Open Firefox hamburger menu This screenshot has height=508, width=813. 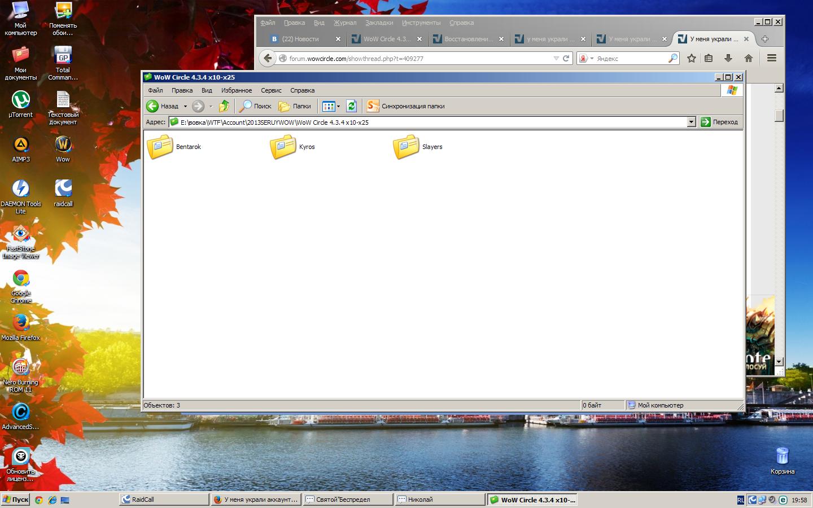pyautogui.click(x=772, y=58)
